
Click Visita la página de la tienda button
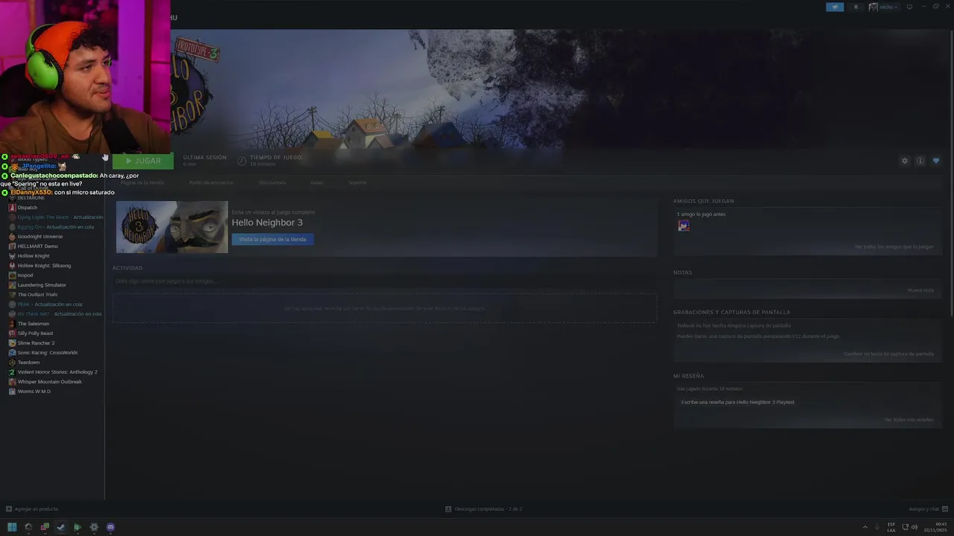(272, 239)
